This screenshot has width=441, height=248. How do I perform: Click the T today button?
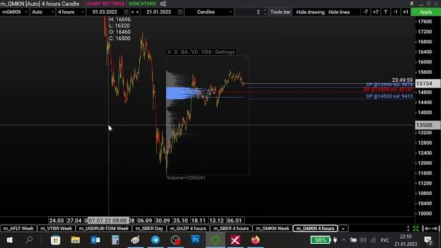click(x=386, y=12)
